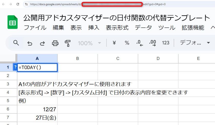The width and height of the screenshot is (215, 125).
Task: Reload the page using browser refresh button
Action: [x=18, y=4]
